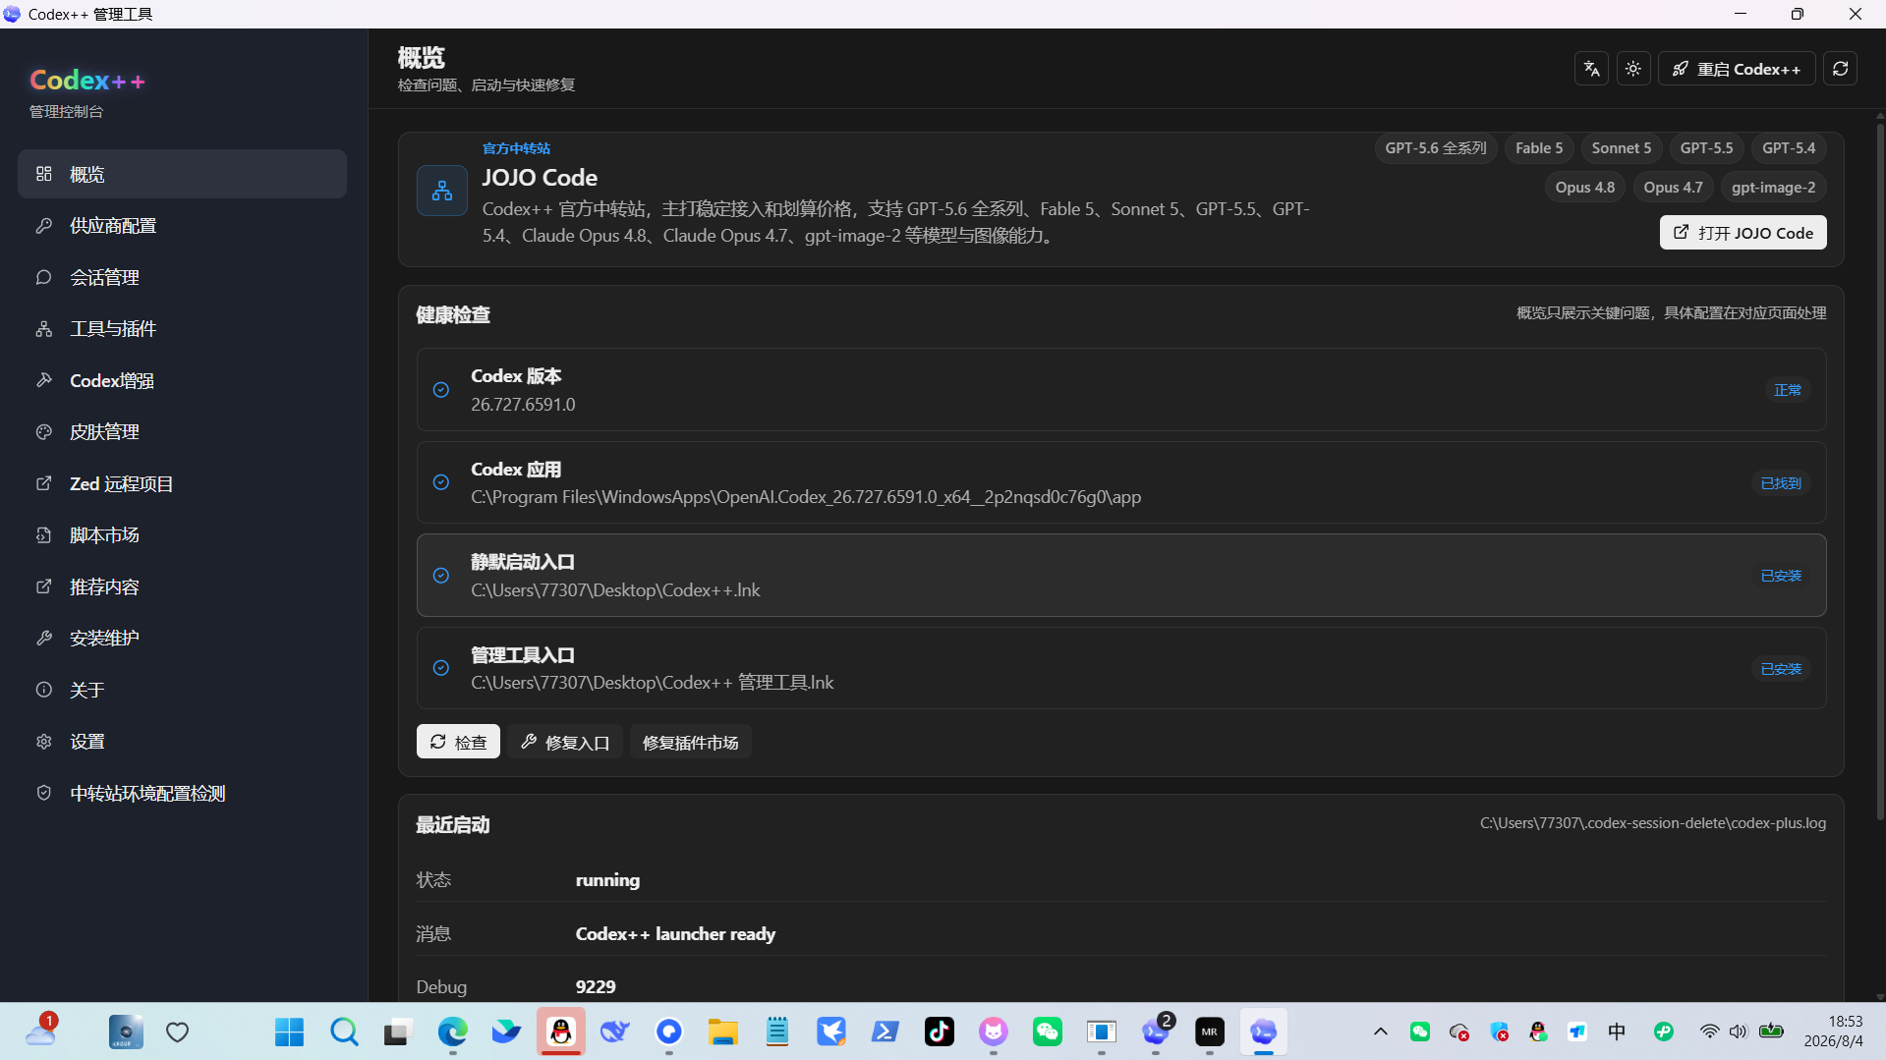The height and width of the screenshot is (1060, 1886).
Task: Select the GPT-5.6 全系列 tag
Action: (x=1436, y=148)
